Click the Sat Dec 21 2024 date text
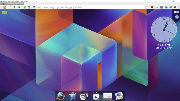 (x=164, y=48)
